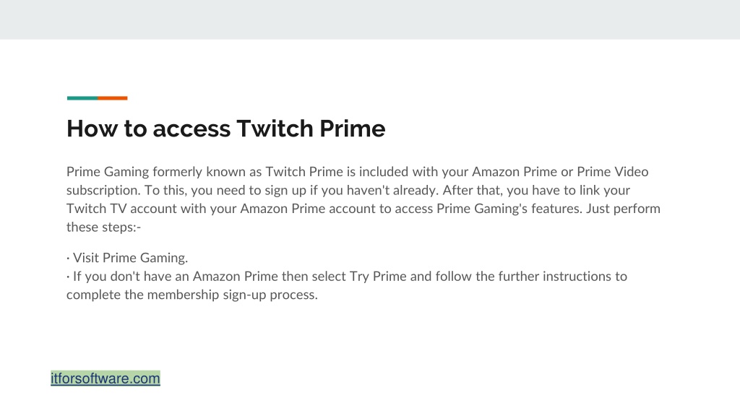Click the bullet line starting "If you don't have"
This screenshot has height=416, width=740.
[347, 276]
